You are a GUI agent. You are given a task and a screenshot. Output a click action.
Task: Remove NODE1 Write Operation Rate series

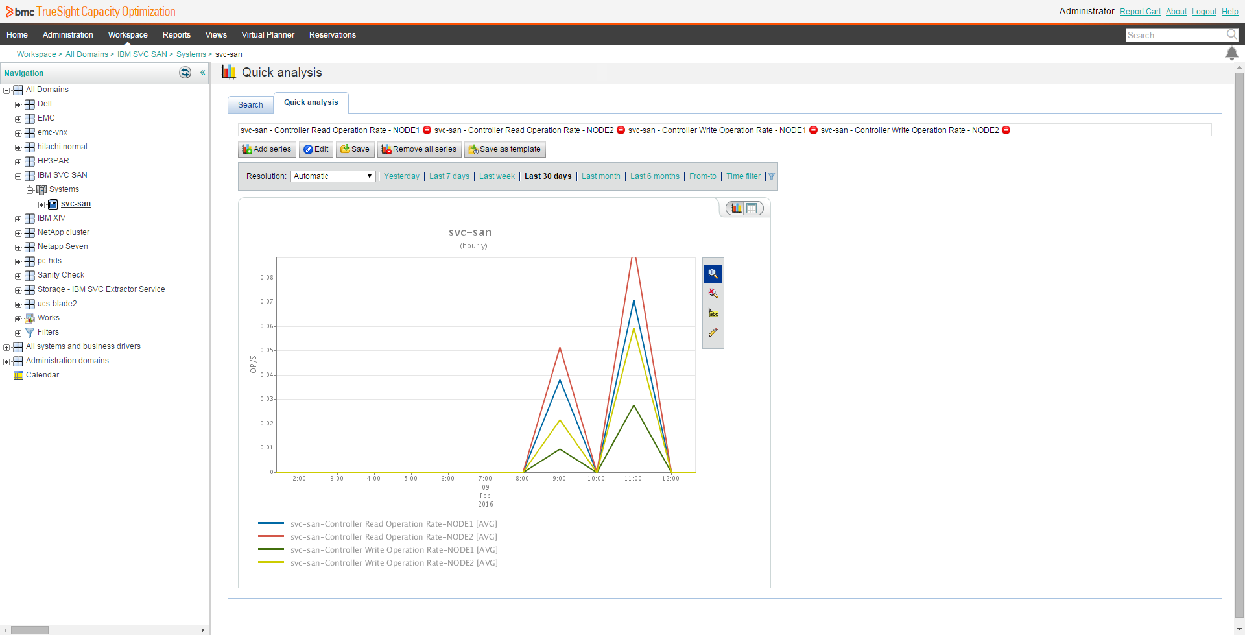pyautogui.click(x=813, y=130)
